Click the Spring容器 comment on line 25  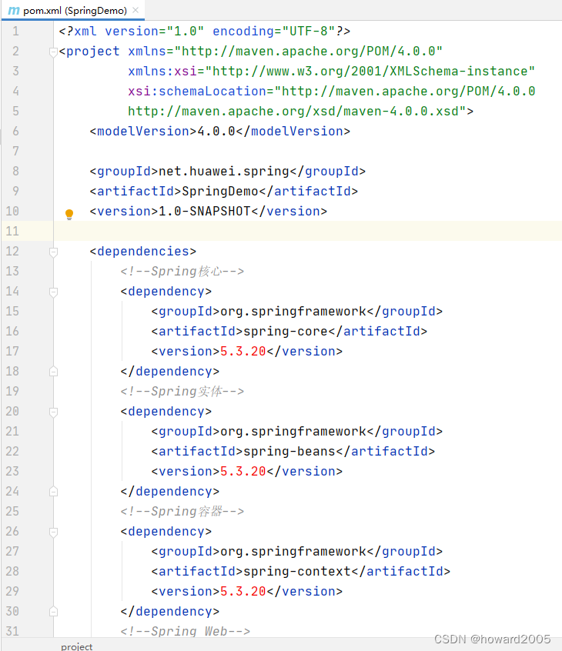click(182, 511)
